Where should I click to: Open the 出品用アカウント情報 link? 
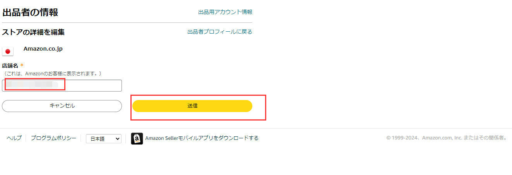[225, 12]
